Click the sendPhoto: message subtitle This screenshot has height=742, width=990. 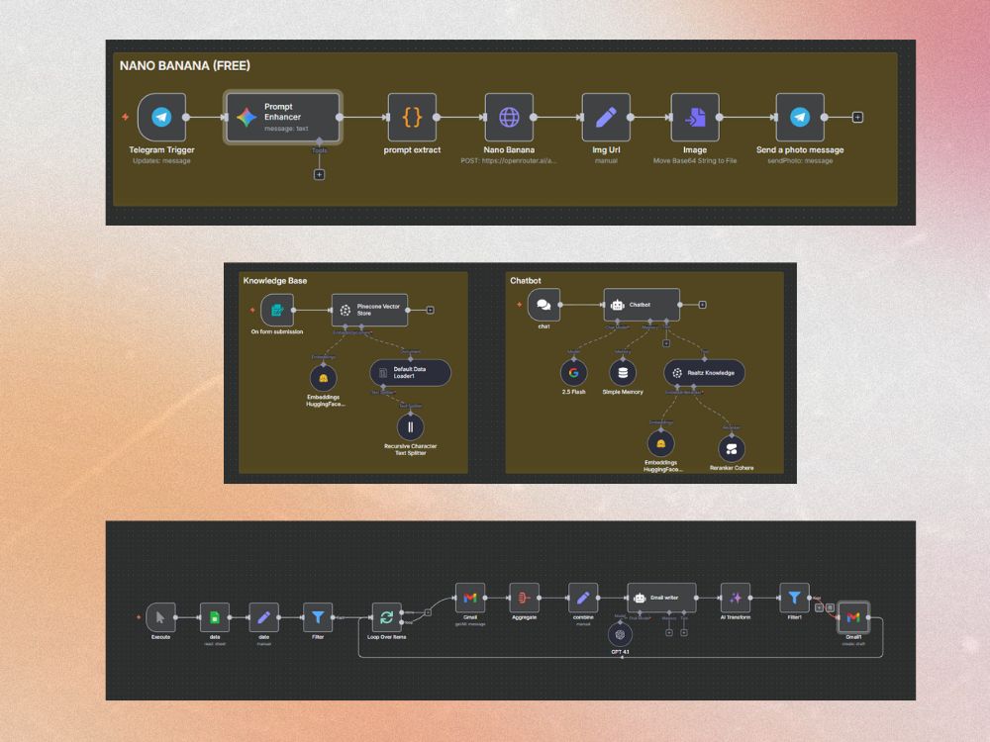[800, 161]
